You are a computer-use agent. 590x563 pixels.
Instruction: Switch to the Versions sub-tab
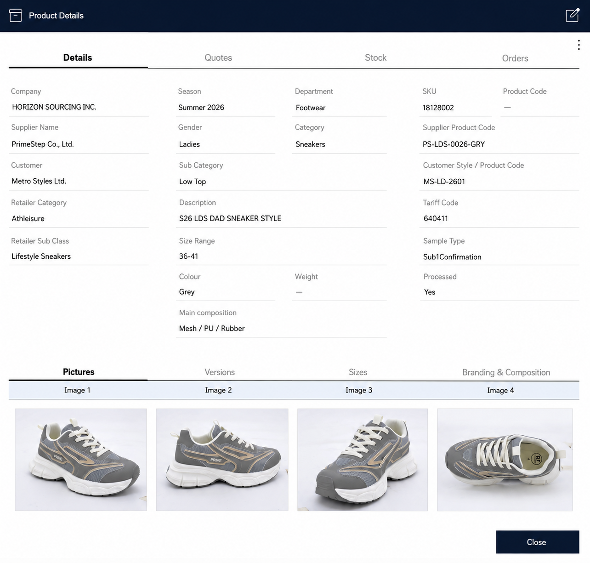[x=220, y=372]
